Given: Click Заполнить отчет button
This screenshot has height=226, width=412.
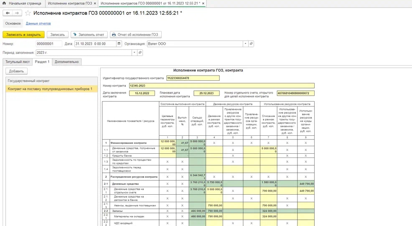Looking at the screenshot, I should coord(89,35).
